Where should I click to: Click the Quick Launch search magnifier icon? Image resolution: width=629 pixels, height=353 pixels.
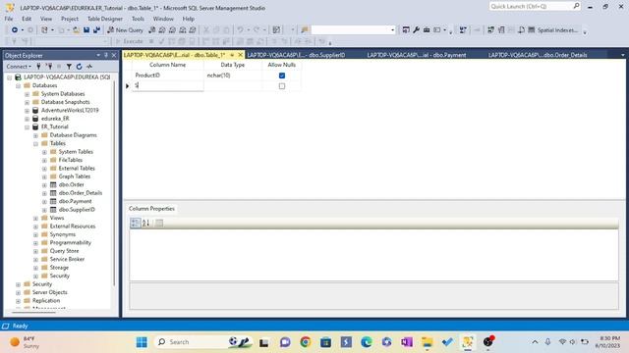(x=576, y=6)
